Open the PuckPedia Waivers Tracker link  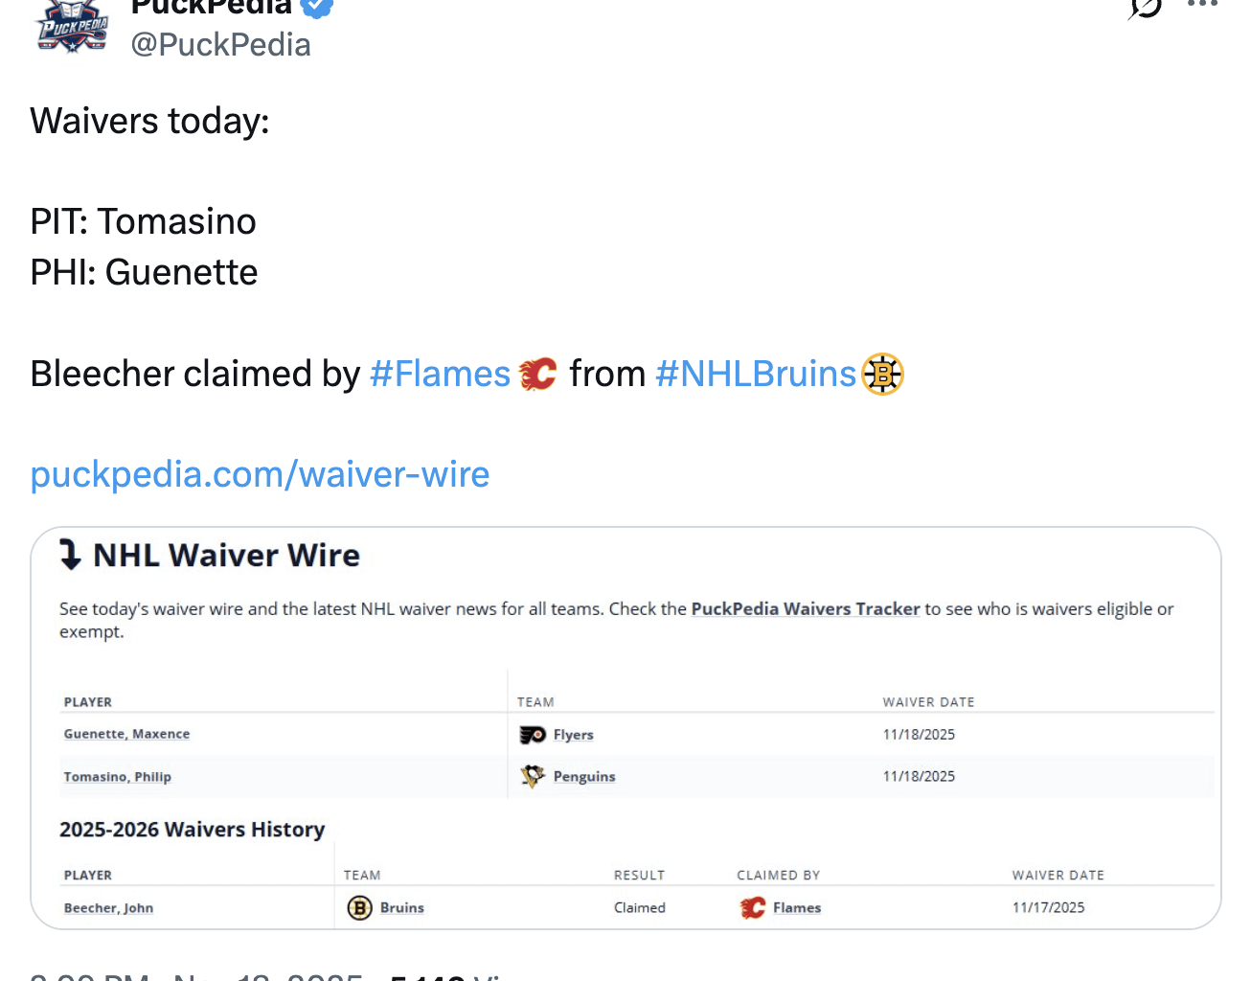coord(805,609)
